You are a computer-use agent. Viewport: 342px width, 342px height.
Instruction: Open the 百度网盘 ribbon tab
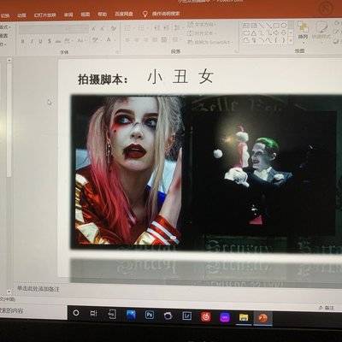[124, 14]
